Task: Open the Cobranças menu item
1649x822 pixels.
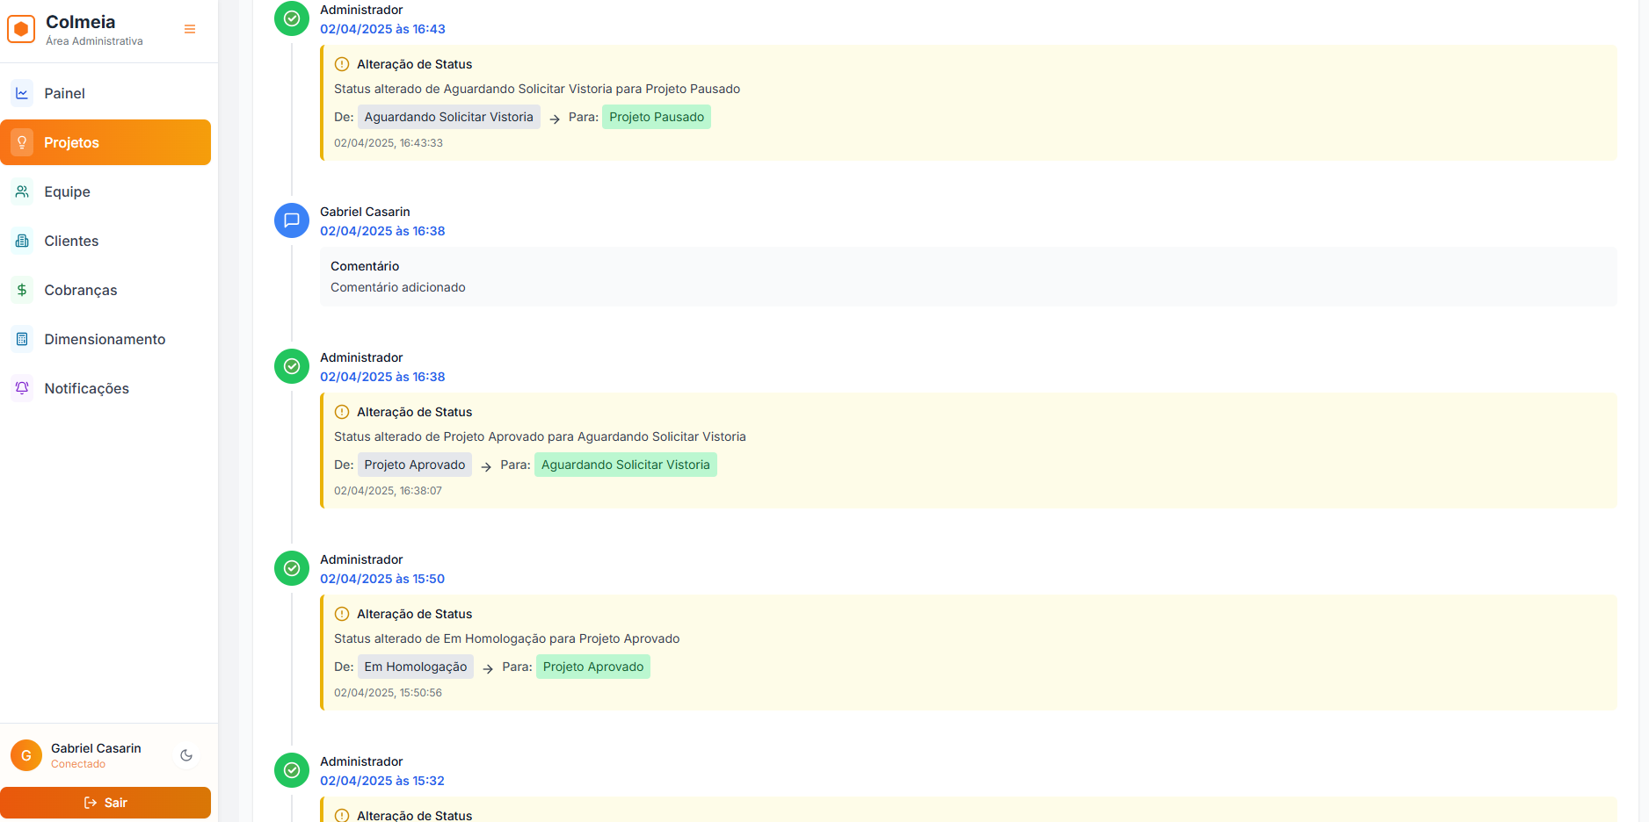Action: pos(105,290)
